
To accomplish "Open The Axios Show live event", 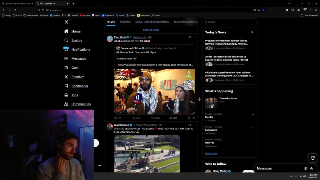I will pyautogui.click(x=230, y=103).
